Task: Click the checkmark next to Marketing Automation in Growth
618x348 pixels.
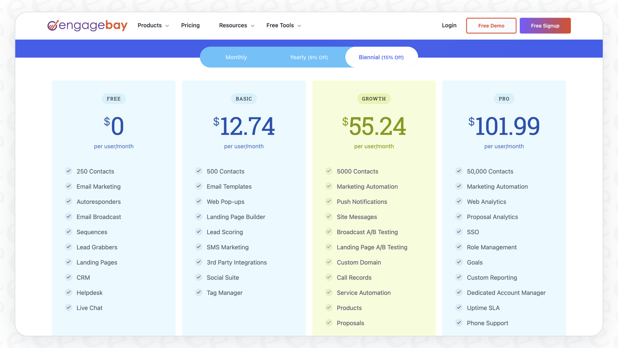Action: click(328, 186)
